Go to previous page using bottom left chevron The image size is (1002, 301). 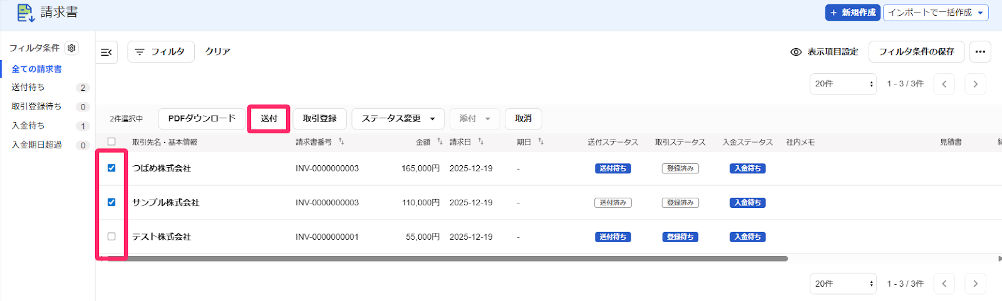click(x=944, y=283)
